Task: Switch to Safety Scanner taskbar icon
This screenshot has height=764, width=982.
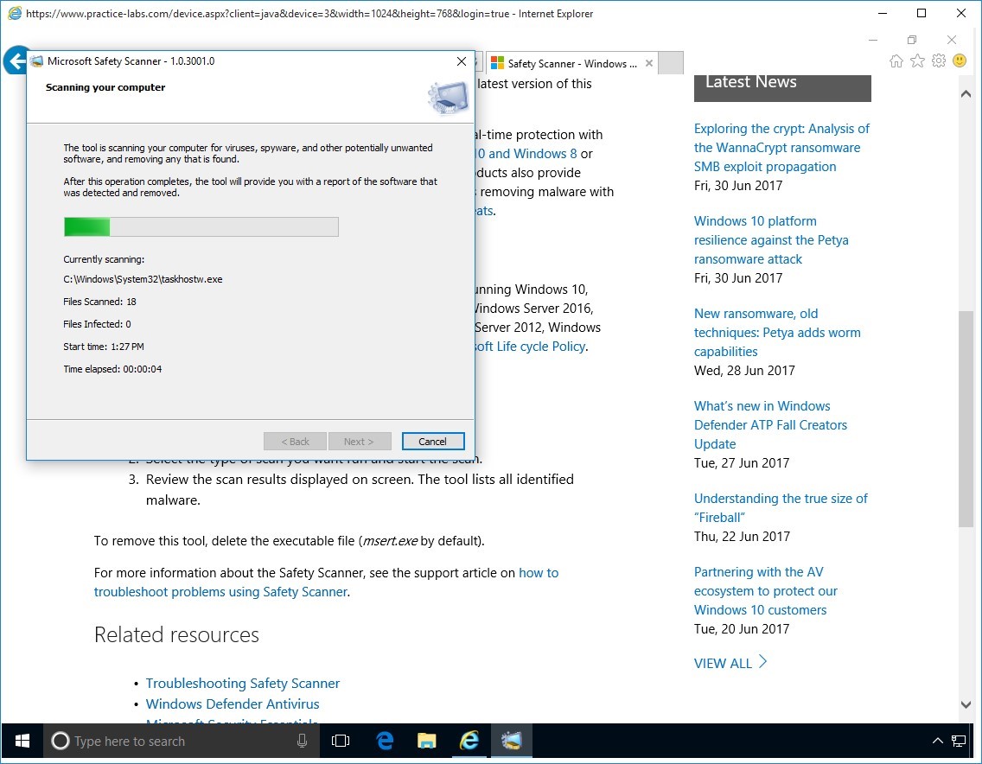Action: pyautogui.click(x=512, y=742)
